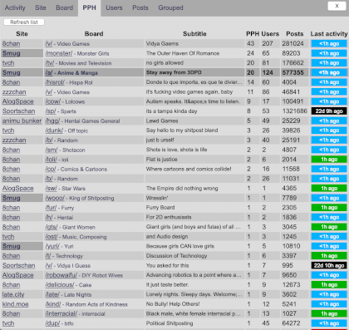Sort by the Posts column header
349x330 pixels.
click(295, 34)
